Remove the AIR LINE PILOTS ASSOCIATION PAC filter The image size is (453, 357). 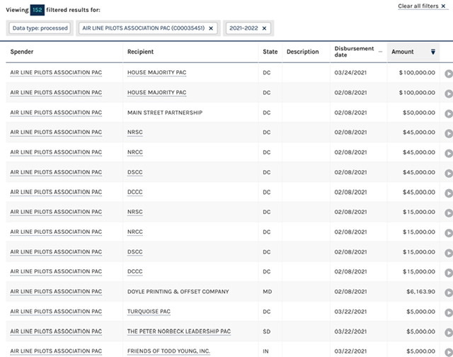(211, 28)
